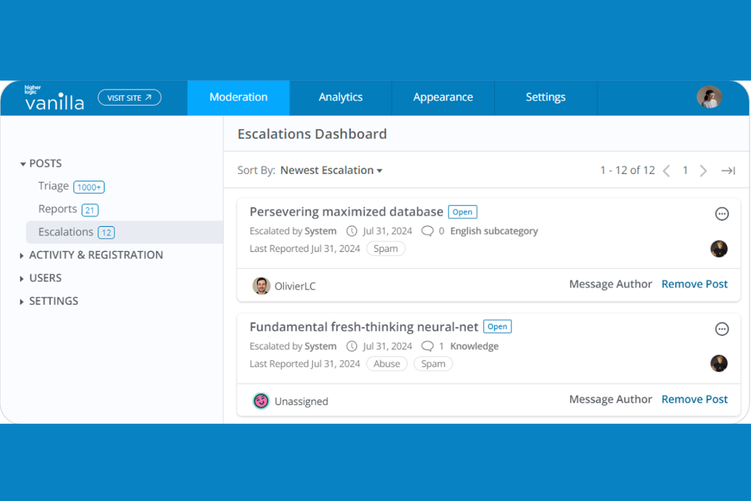Click the Unassigned smiley avatar icon
751x501 pixels.
[260, 400]
